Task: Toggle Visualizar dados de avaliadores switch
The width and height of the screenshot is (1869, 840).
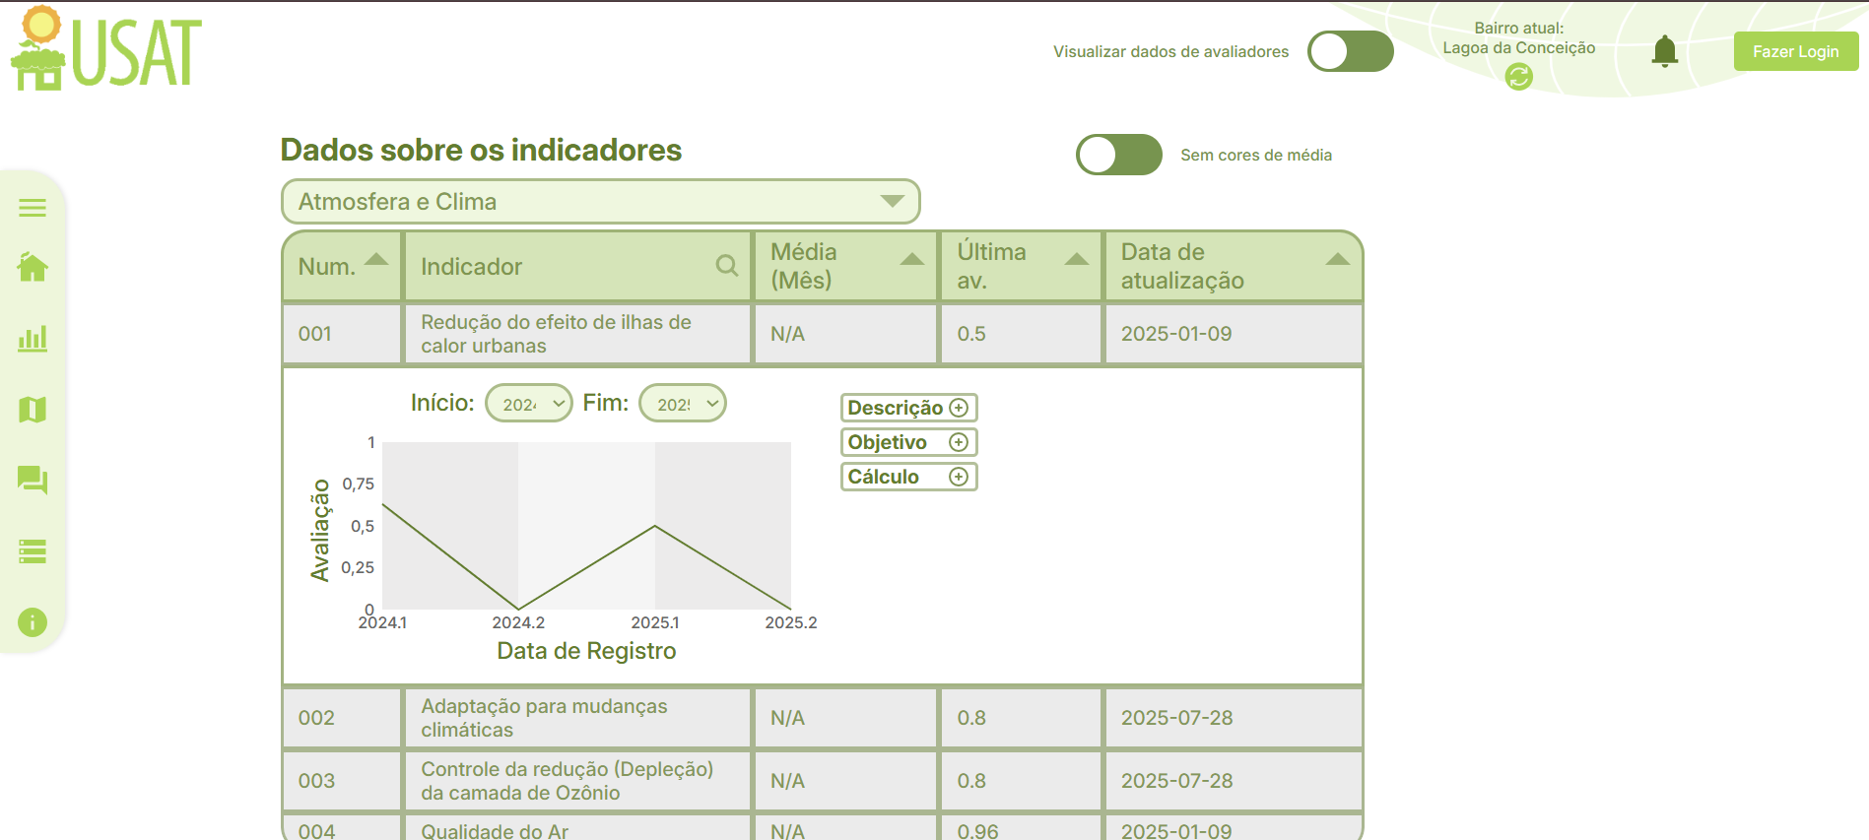Action: [x=1351, y=51]
